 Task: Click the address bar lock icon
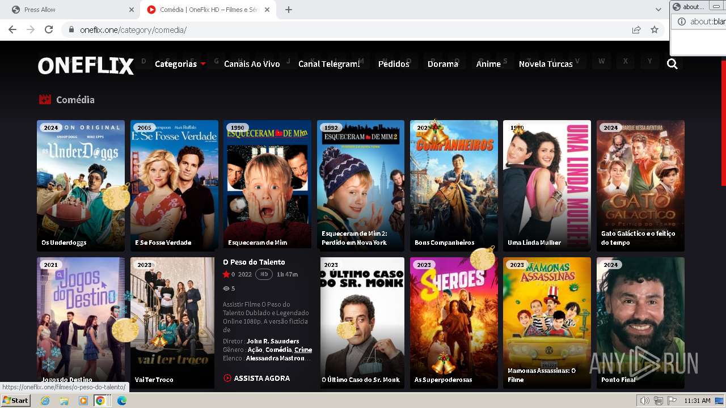coord(71,29)
